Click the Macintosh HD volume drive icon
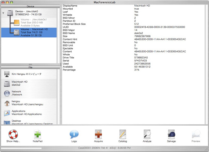Screen dimensions: 209x152 17,32
